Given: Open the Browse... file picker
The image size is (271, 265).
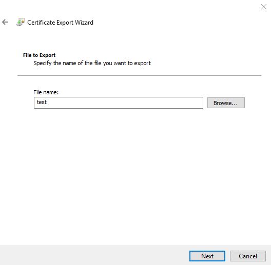Looking at the screenshot, I should 226,103.
